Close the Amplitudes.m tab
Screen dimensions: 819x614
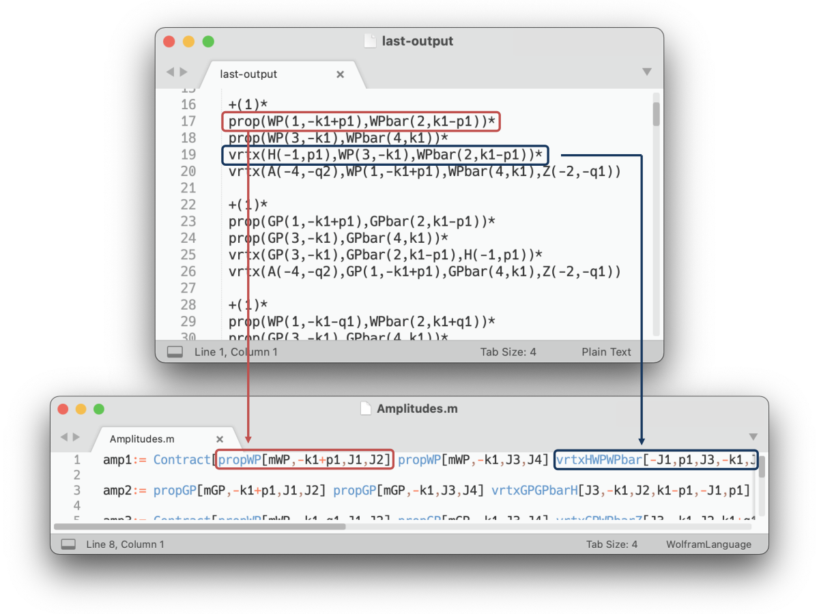point(220,439)
